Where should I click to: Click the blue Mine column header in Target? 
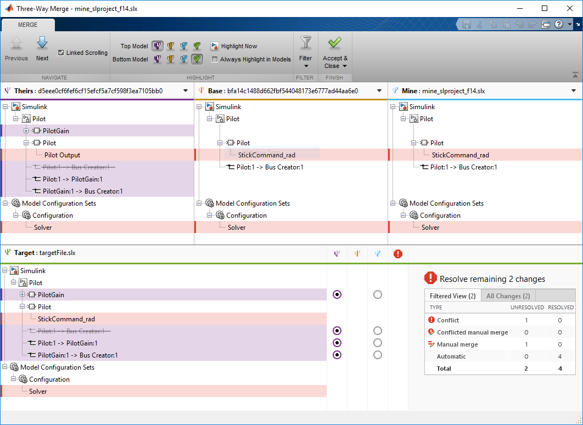point(377,254)
